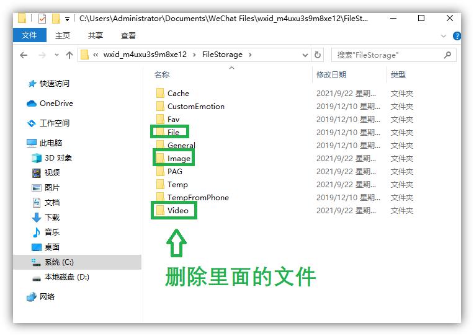Open the 共享 ribbon tab
Viewport: 474px width, 336px height.
point(95,36)
